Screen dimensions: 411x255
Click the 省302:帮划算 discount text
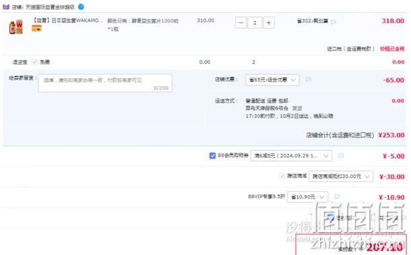pyautogui.click(x=313, y=21)
